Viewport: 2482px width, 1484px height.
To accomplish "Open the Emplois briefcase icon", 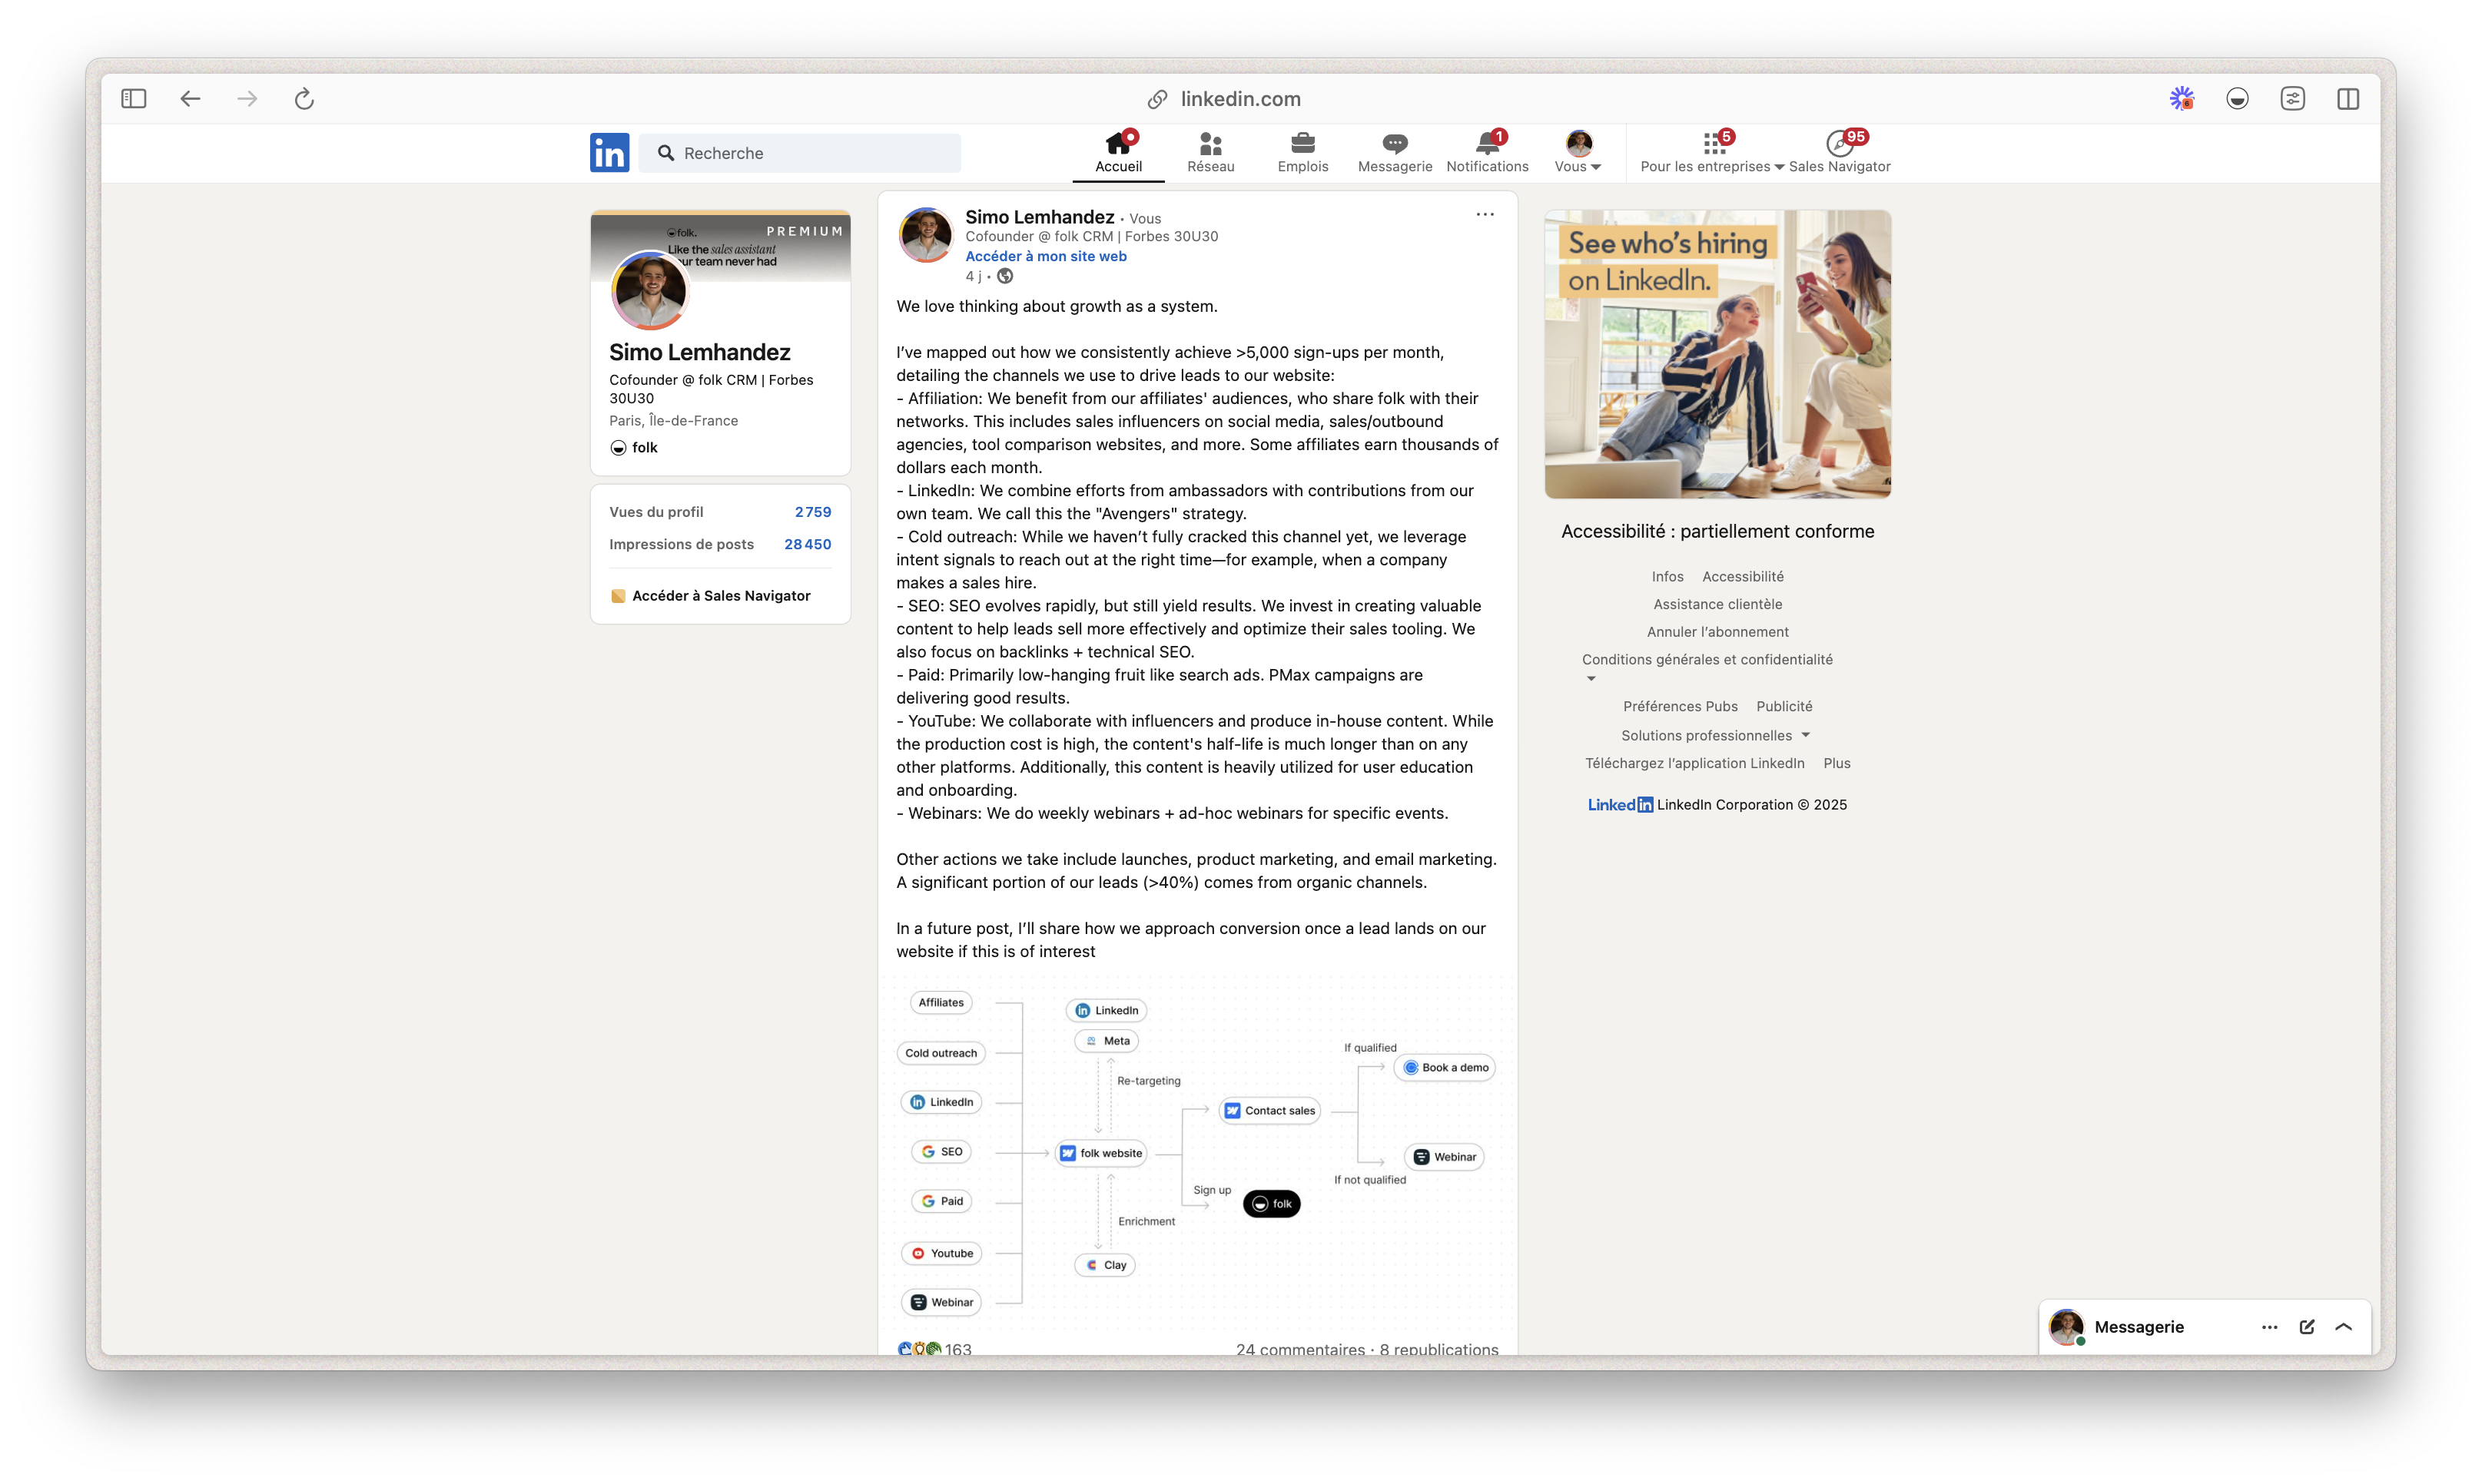I will (1302, 144).
